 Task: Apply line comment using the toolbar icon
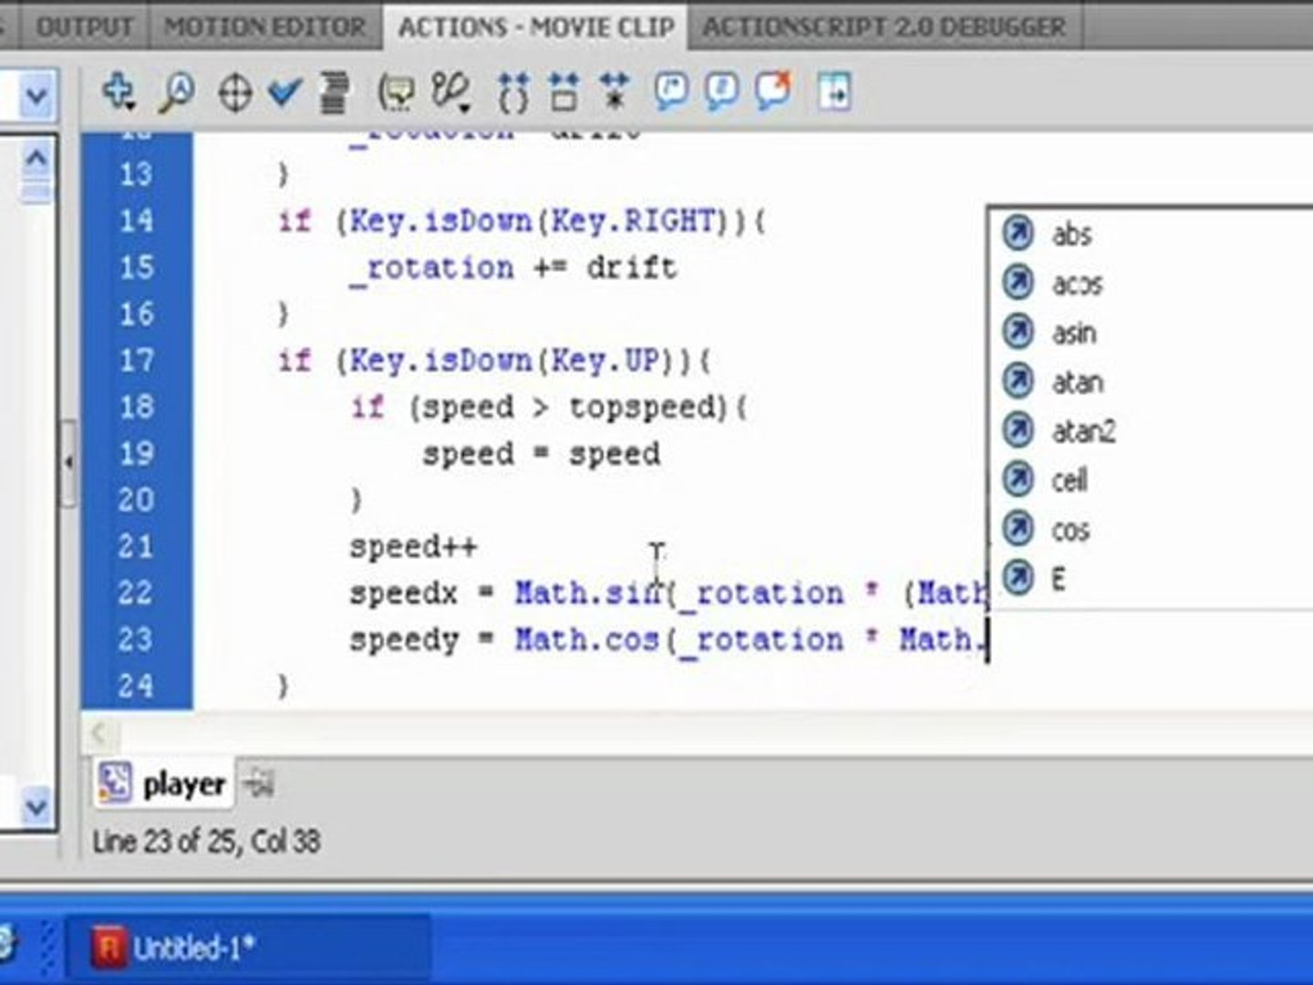coord(722,92)
